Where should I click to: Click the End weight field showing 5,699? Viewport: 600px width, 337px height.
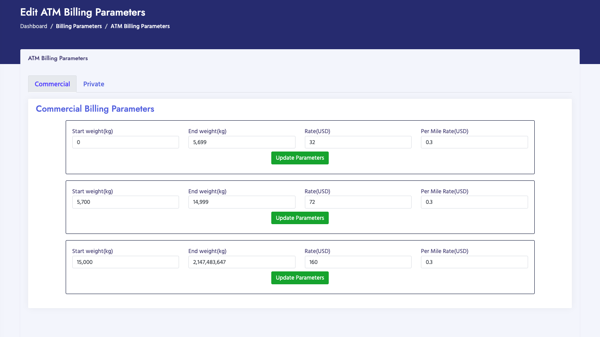click(x=242, y=142)
